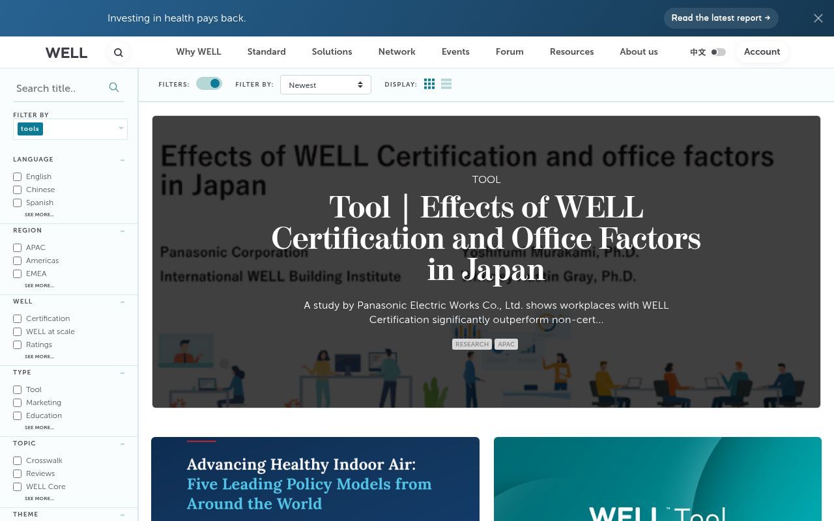The width and height of the screenshot is (834, 521).
Task: Open the Effects of WELL Certification Japan title
Action: 486,239
